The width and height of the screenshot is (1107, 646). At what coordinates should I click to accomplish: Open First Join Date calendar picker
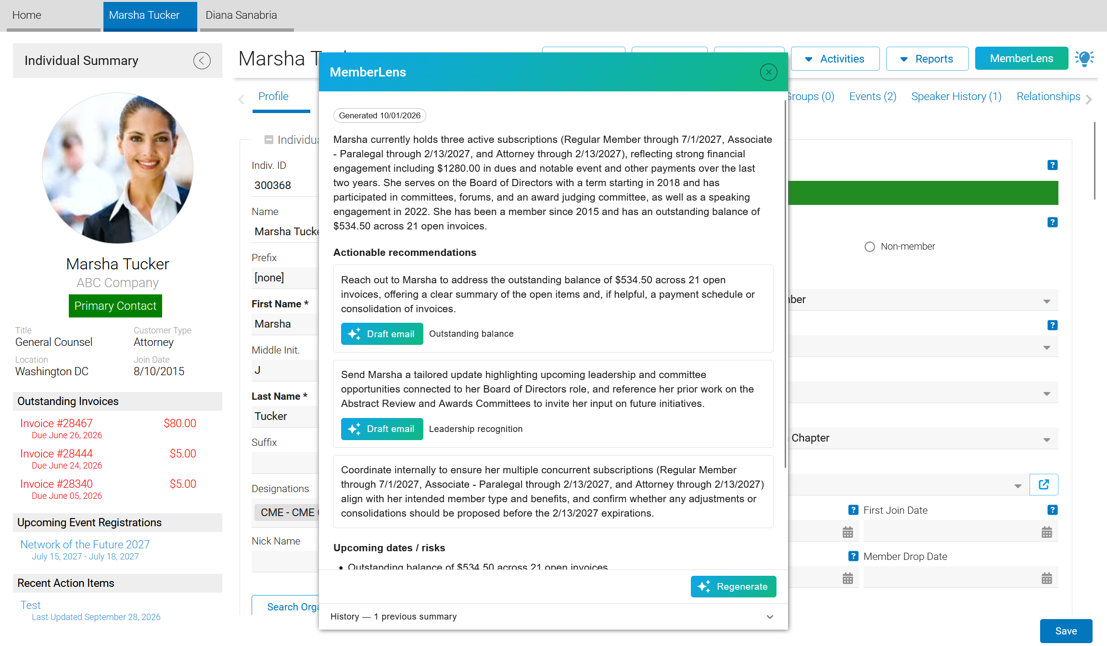[1046, 532]
